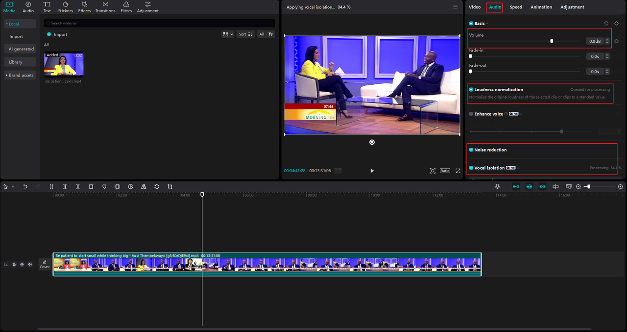
Task: Switch to the Speed tab
Action: click(516, 7)
